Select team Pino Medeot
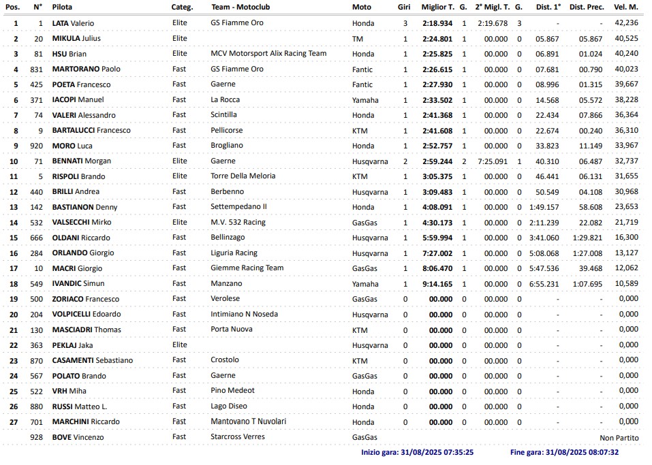Image resolution: width=652 pixels, height=465 pixels. [x=233, y=390]
